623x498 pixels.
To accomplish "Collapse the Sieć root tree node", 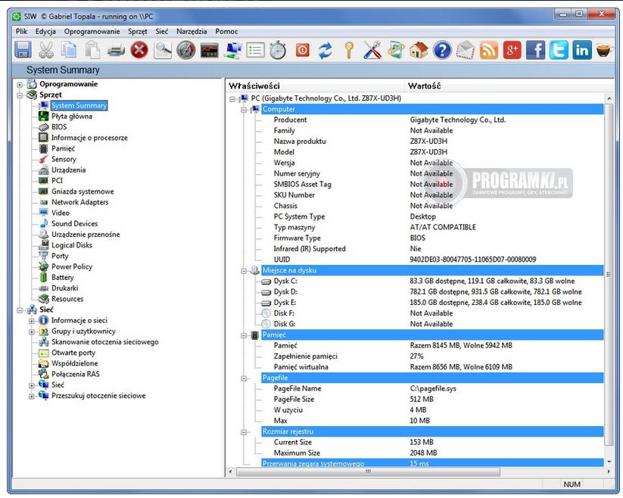I will pos(20,310).
